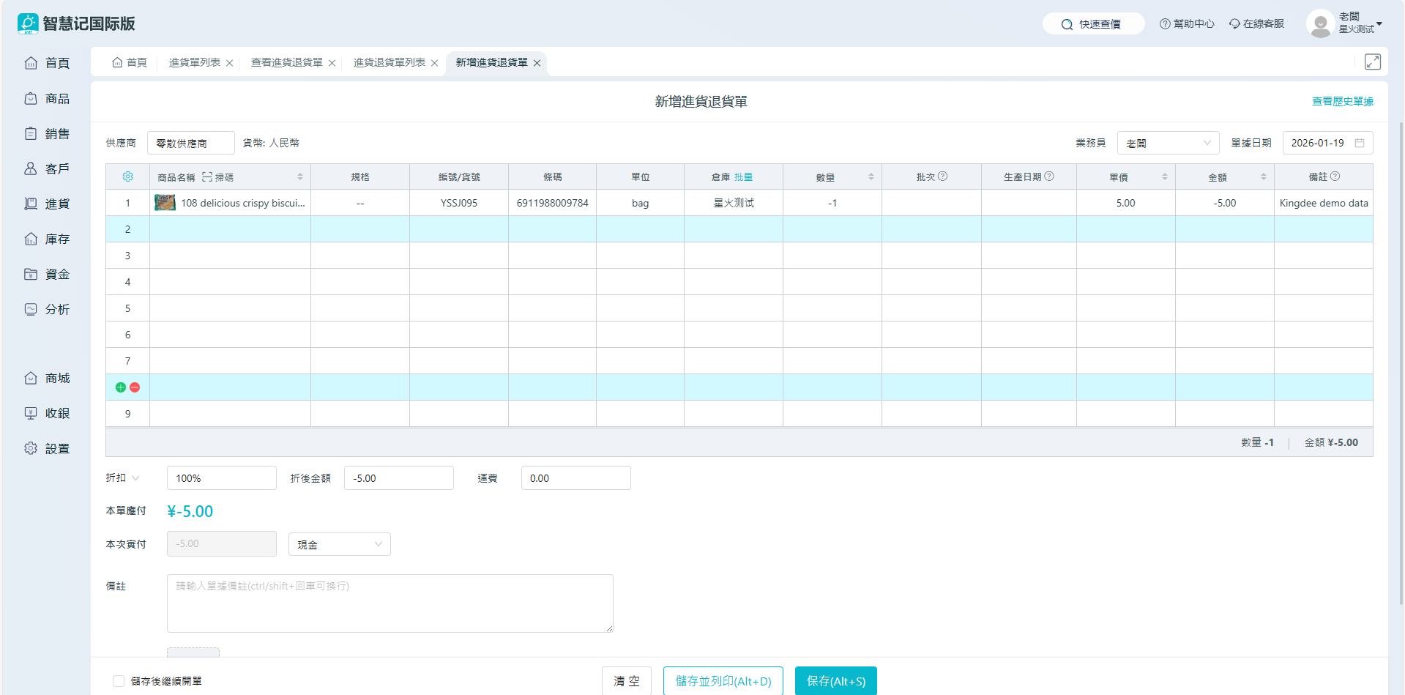
Task: Open the 現金 payment method dropdown
Action: point(339,544)
